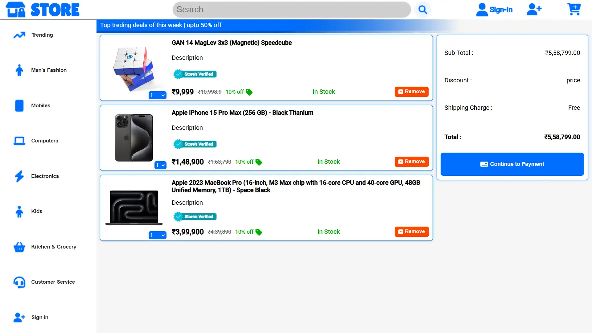This screenshot has height=333, width=592.
Task: Open the add-user sign-up icon in header
Action: [534, 9]
